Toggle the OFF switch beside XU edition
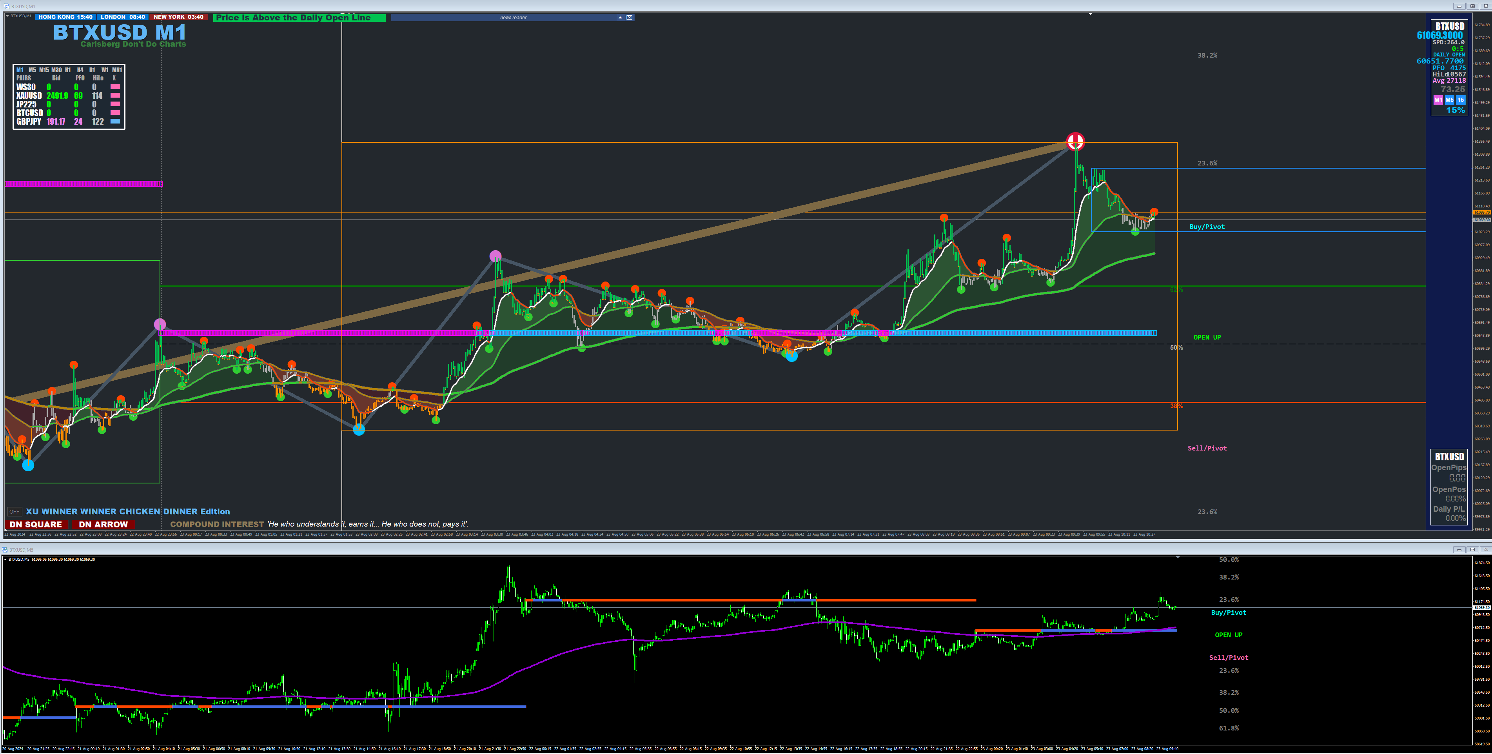 tap(15, 512)
